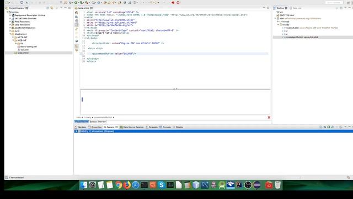Open the Properties view tab

(95, 127)
